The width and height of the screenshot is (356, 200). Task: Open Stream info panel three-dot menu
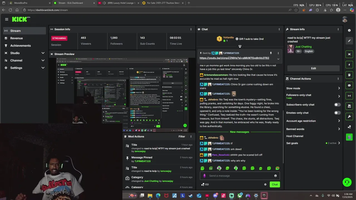338,29
